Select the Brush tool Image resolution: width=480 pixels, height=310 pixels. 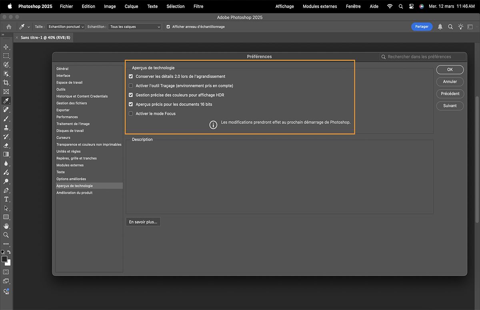(6, 119)
